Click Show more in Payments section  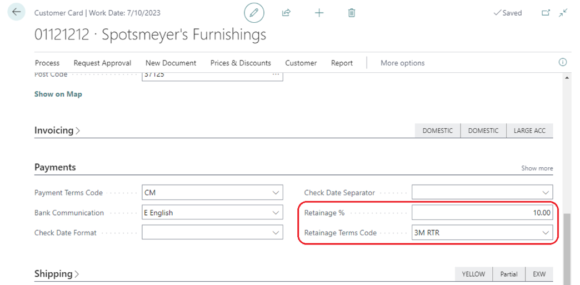[537, 168]
